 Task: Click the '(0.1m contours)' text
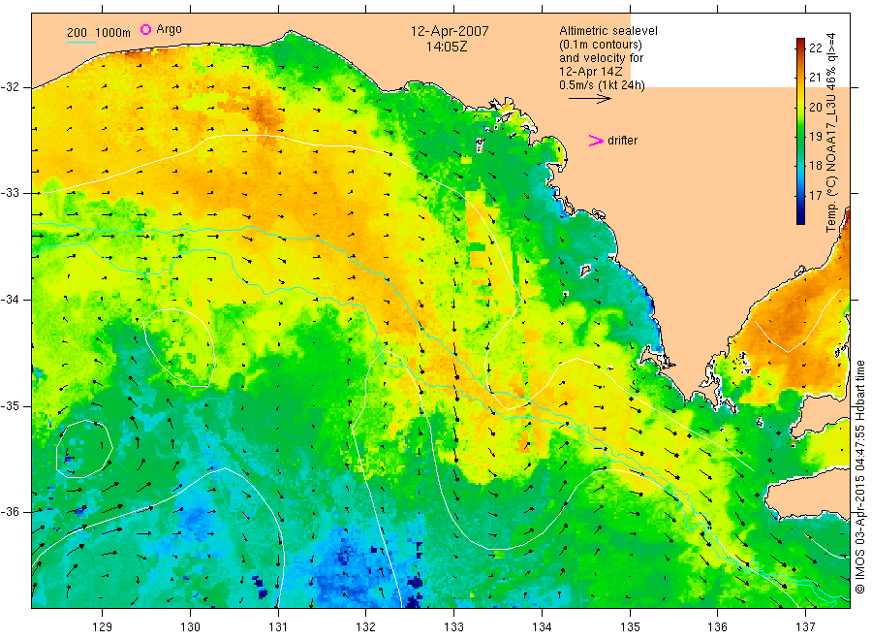click(601, 45)
